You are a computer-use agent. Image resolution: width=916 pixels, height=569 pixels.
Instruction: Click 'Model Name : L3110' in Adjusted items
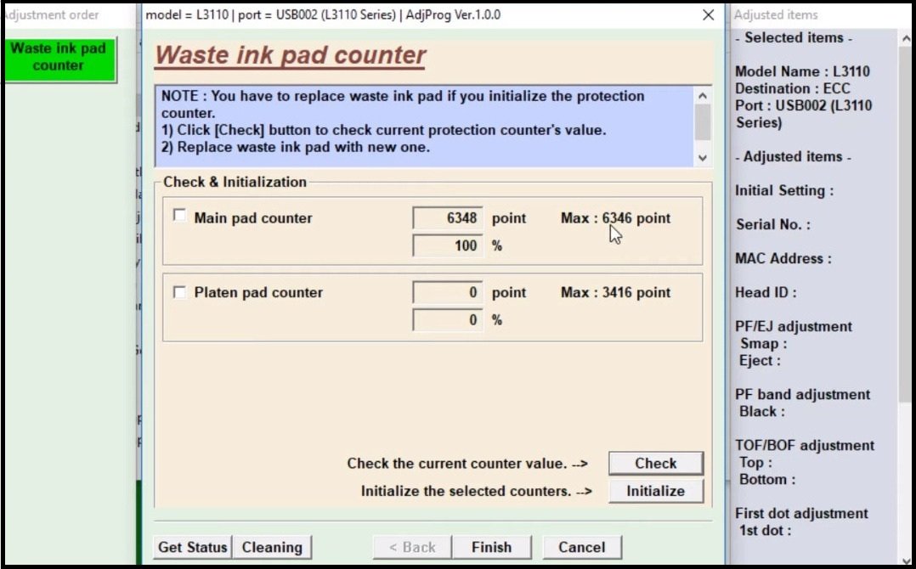coord(802,72)
